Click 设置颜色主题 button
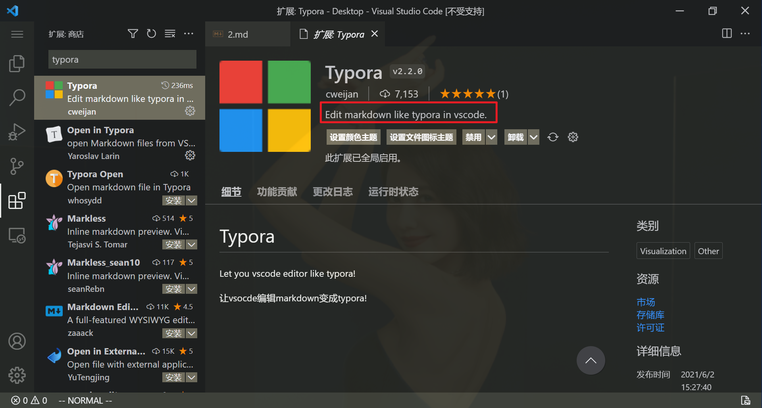The height and width of the screenshot is (408, 762). coord(354,137)
